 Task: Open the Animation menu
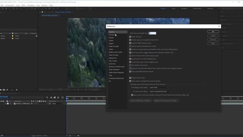click(31, 5)
